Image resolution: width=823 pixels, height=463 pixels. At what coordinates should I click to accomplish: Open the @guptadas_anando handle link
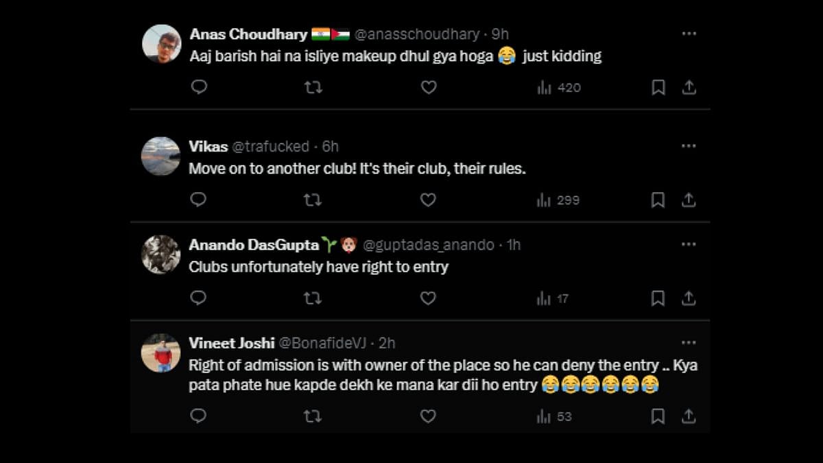(x=428, y=245)
